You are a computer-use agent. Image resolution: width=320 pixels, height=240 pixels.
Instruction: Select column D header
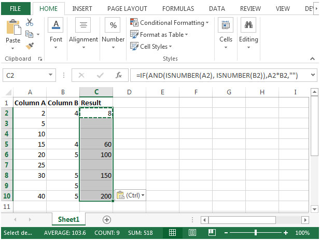(x=129, y=92)
